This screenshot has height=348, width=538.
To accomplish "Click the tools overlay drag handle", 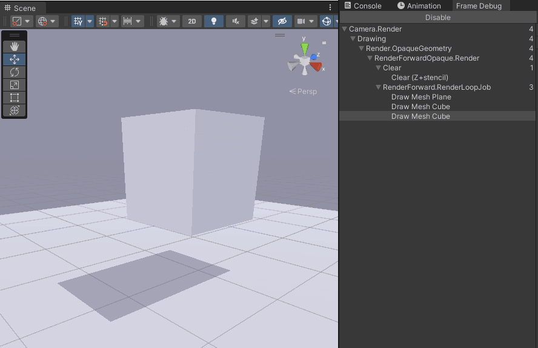I will click(15, 35).
